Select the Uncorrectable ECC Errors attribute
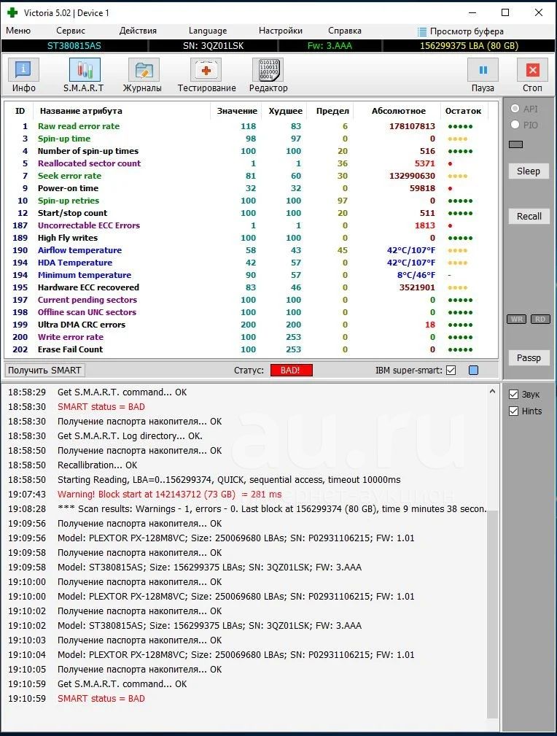This screenshot has height=736, width=557. click(x=89, y=225)
